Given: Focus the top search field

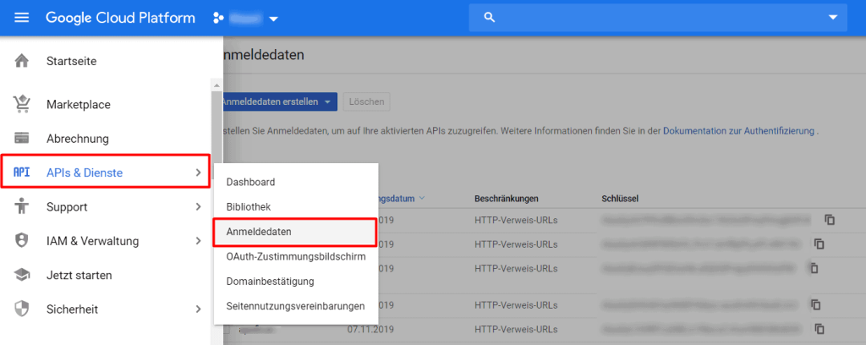Looking at the screenshot, I should pyautogui.click(x=657, y=18).
